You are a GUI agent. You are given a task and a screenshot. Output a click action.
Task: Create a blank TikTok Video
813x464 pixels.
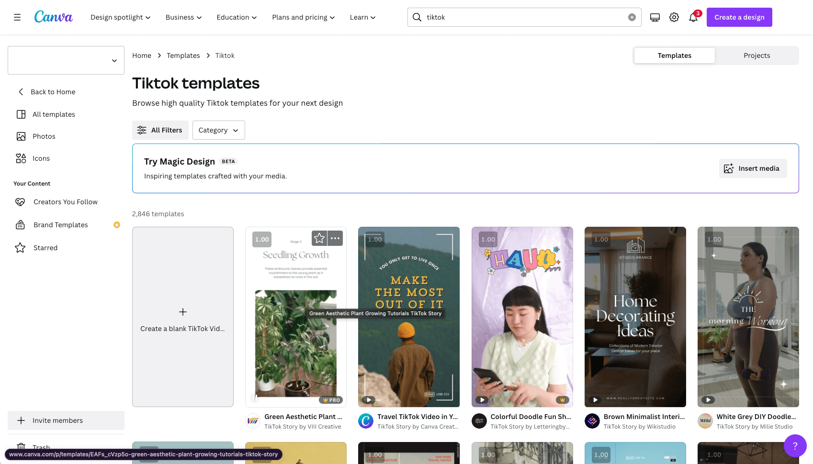click(183, 317)
